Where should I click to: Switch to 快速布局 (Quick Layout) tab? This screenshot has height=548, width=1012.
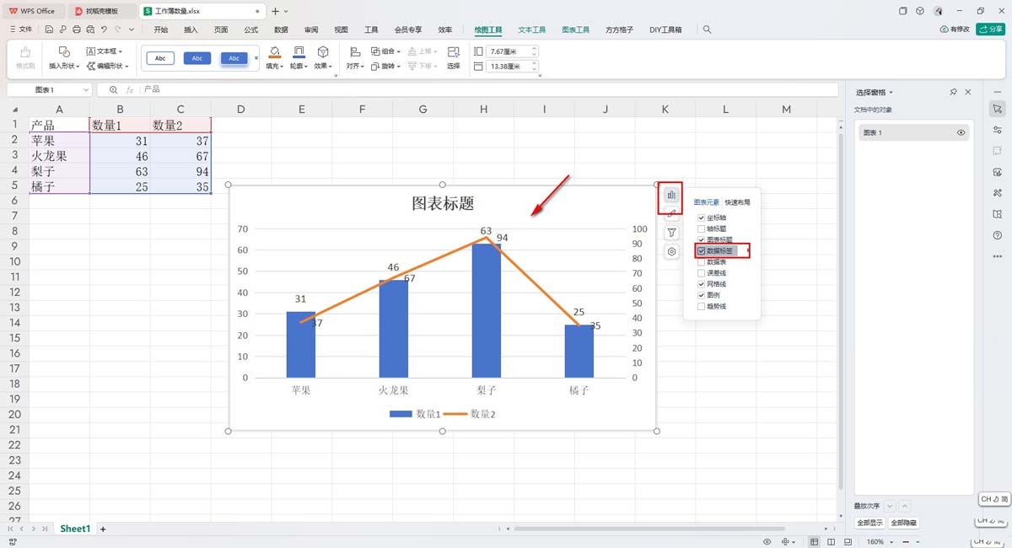coord(738,202)
